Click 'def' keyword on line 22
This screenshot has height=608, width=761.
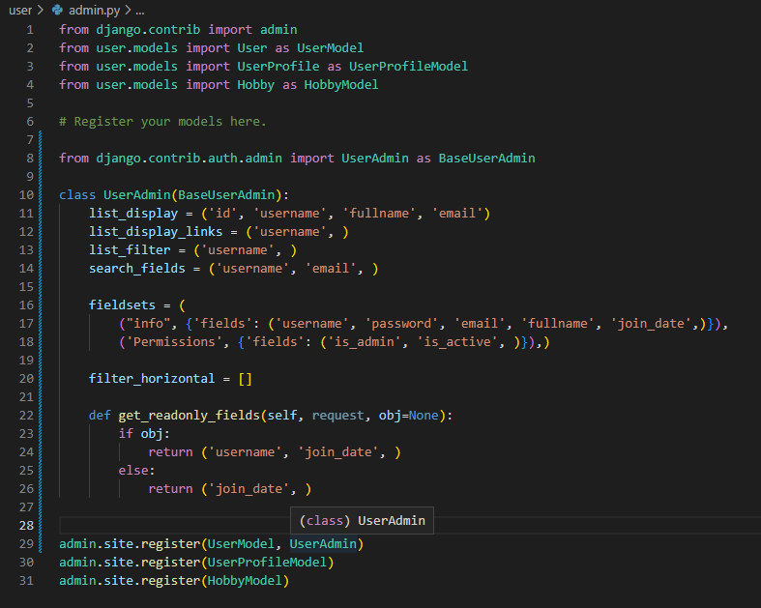click(100, 416)
